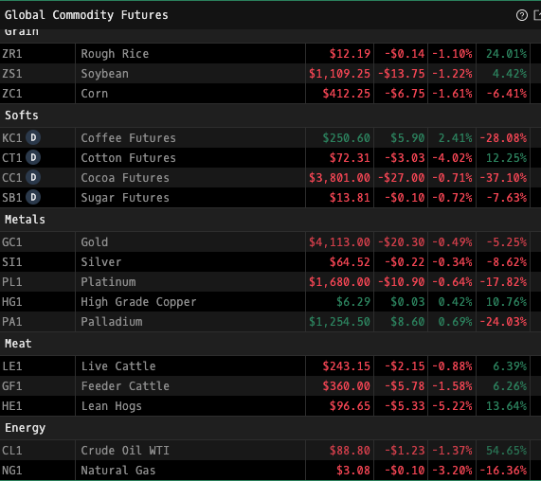Click Crude Oil 54.65% value

506,451
